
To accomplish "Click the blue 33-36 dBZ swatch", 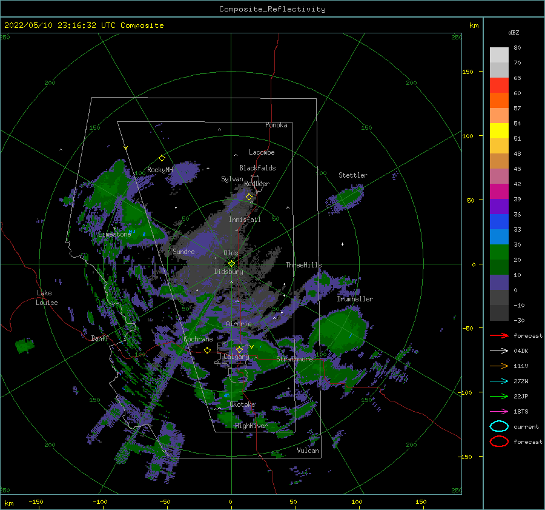I will pos(499,221).
